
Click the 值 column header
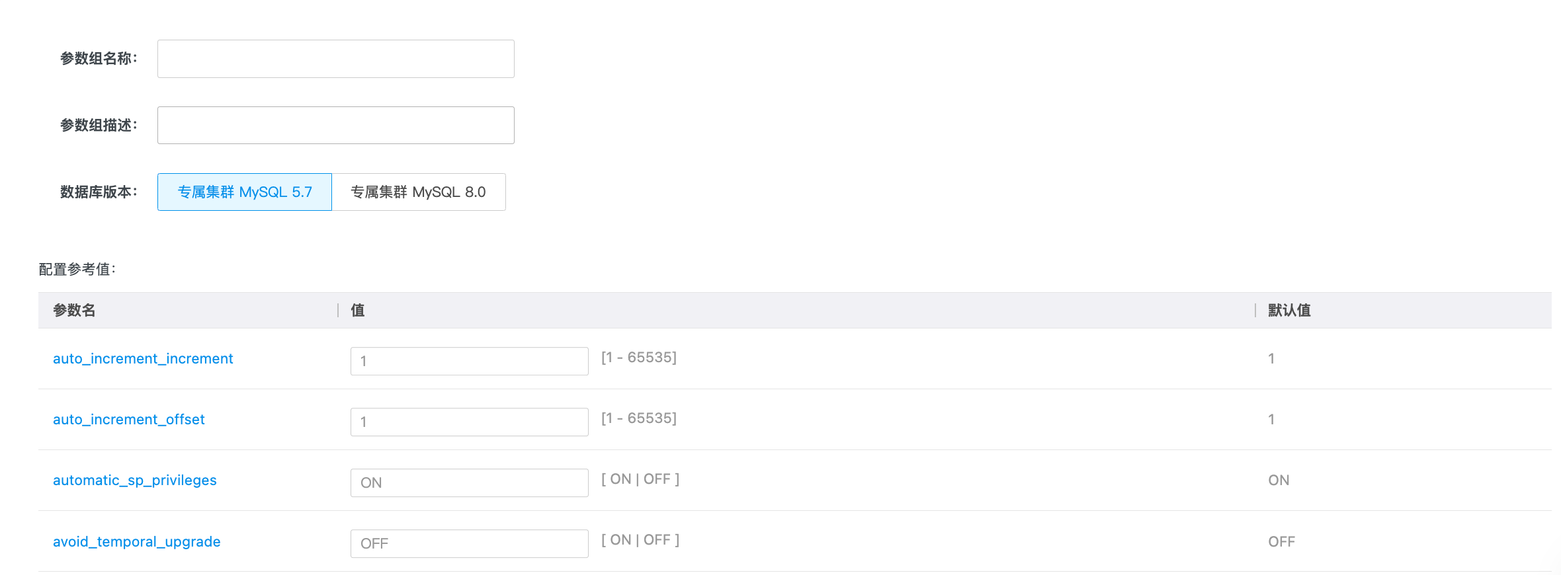point(358,311)
